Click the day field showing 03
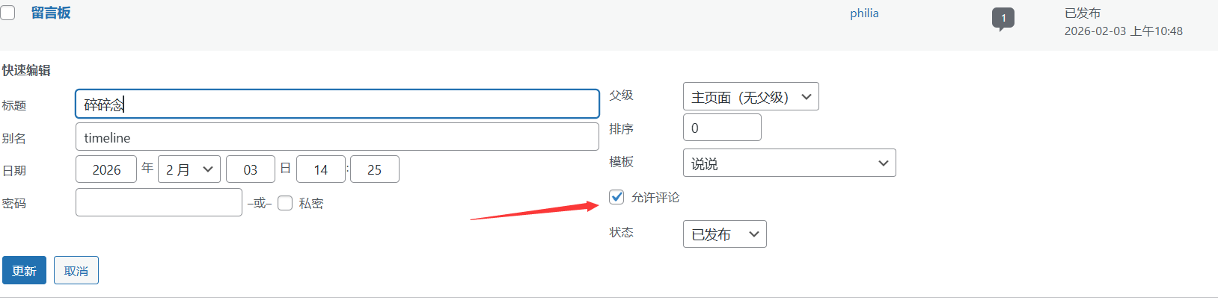This screenshot has width=1218, height=300. [251, 169]
